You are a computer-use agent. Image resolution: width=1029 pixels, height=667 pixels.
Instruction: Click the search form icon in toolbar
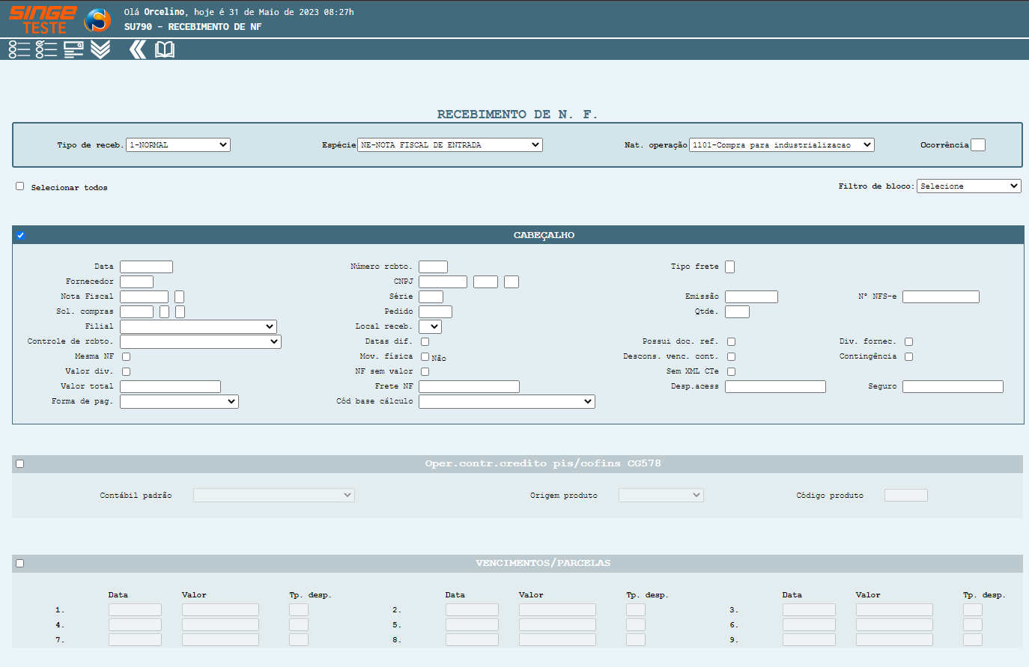click(73, 49)
